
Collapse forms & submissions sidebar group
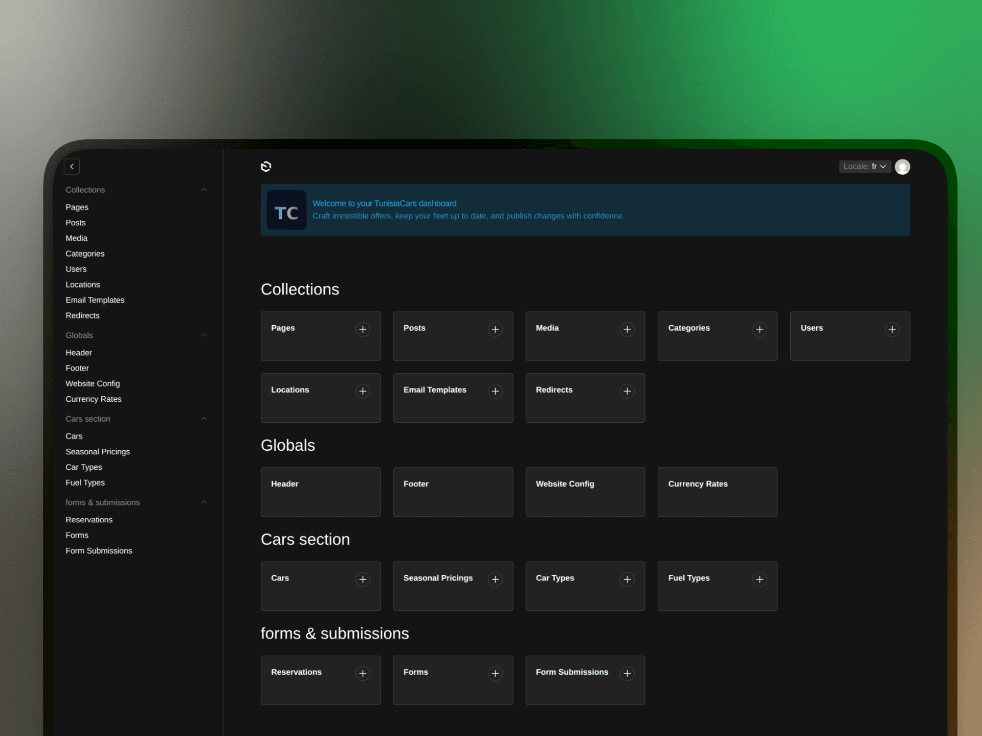204,502
